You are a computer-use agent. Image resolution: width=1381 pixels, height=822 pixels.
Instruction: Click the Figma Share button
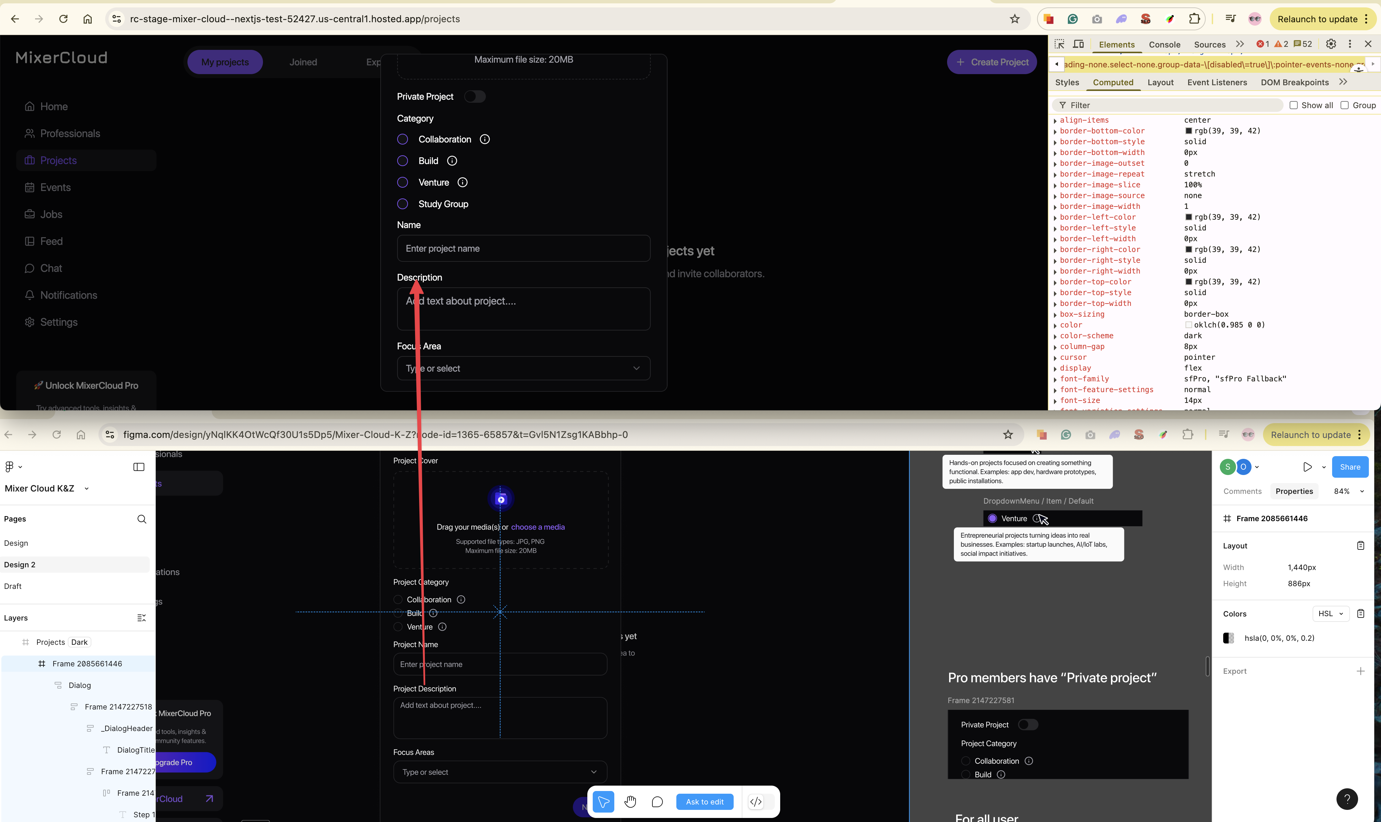tap(1350, 467)
